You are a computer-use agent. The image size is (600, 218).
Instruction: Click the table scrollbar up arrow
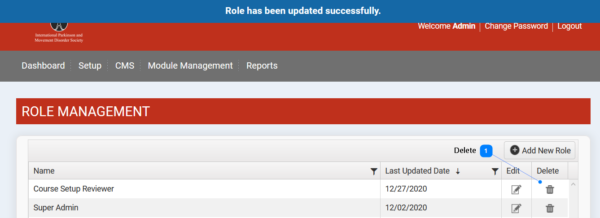(573, 184)
